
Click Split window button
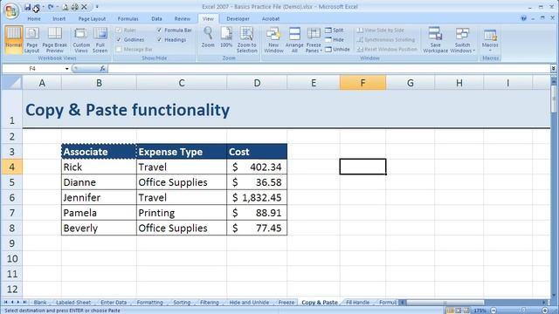(335, 31)
